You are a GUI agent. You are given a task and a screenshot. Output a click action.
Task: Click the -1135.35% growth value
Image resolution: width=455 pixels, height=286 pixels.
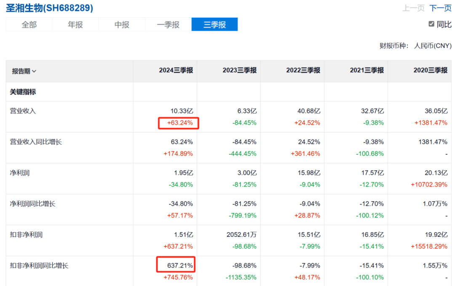point(241,278)
